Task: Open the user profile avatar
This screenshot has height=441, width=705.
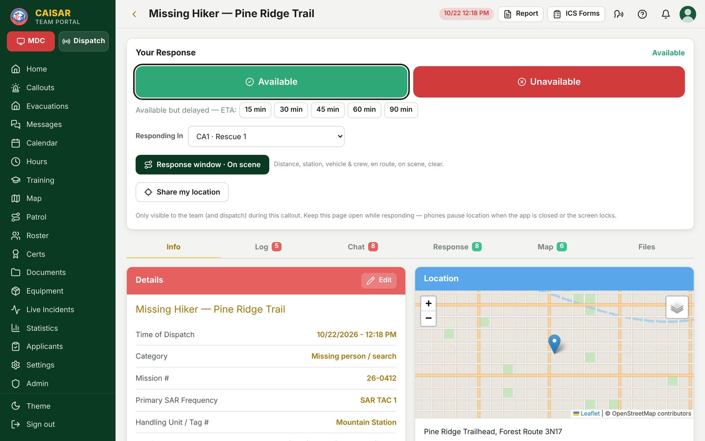Action: [688, 14]
